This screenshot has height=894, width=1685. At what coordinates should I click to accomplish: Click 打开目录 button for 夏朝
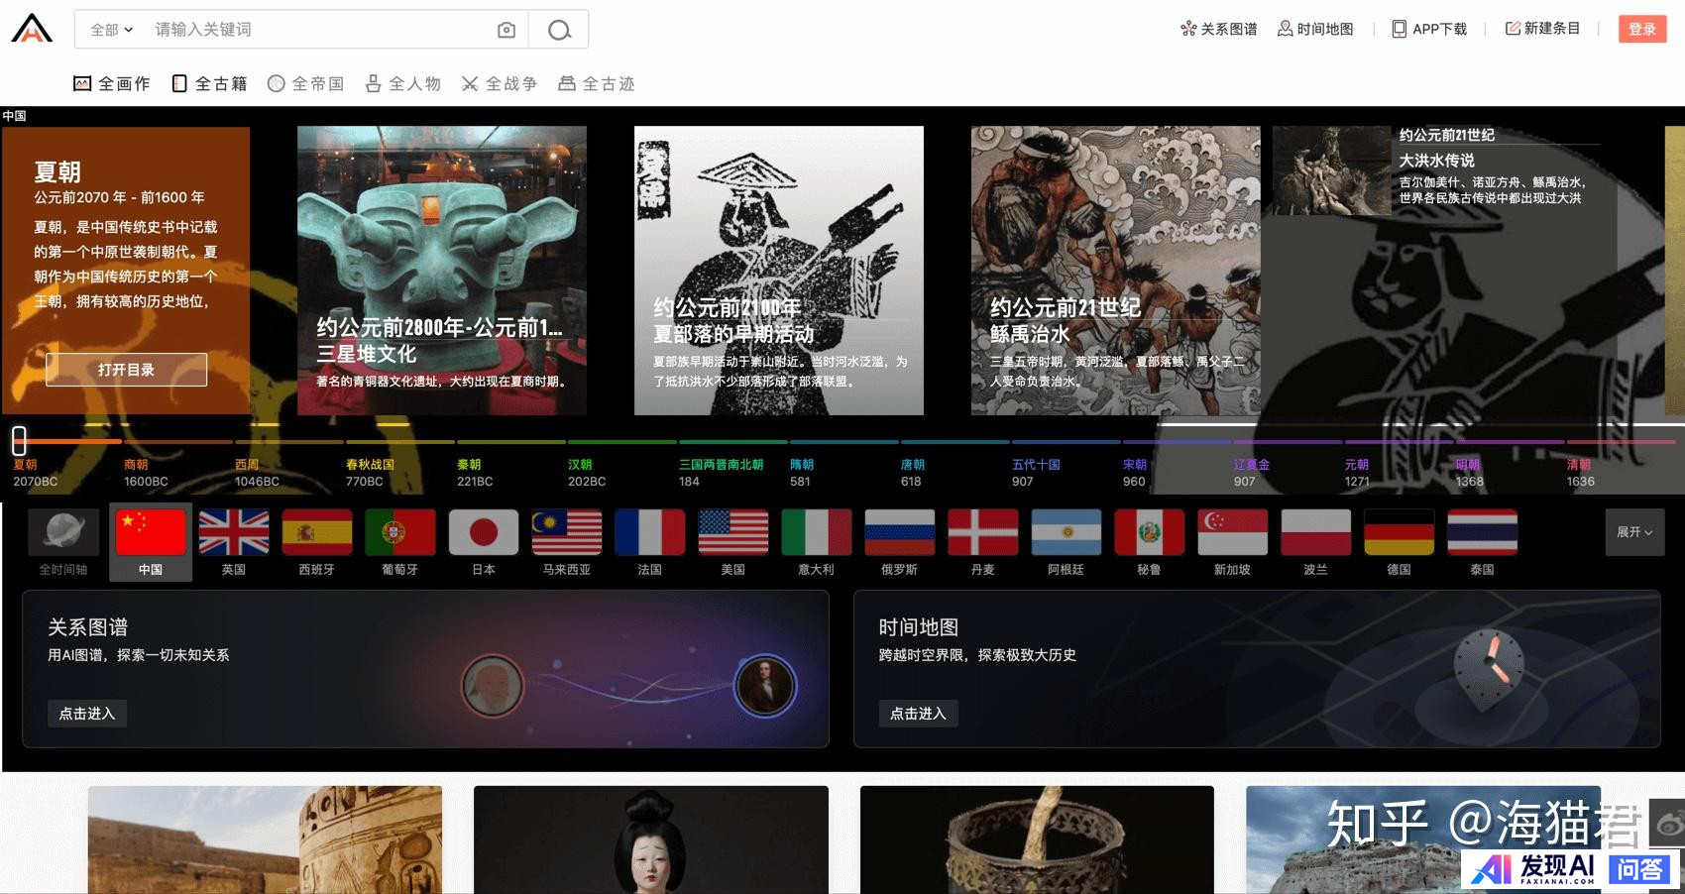[x=126, y=370]
